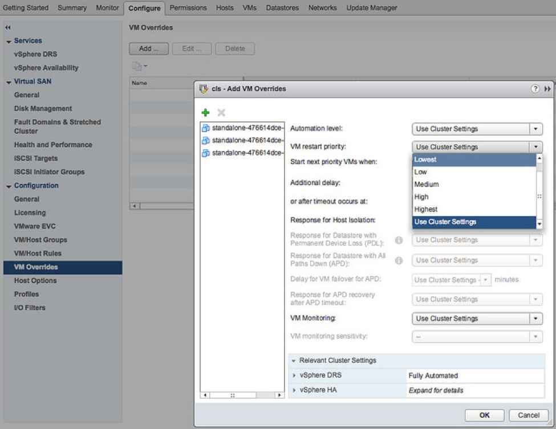Click the dialog's double-arrow minimize icon
This screenshot has width=556, height=429.
coord(547,88)
